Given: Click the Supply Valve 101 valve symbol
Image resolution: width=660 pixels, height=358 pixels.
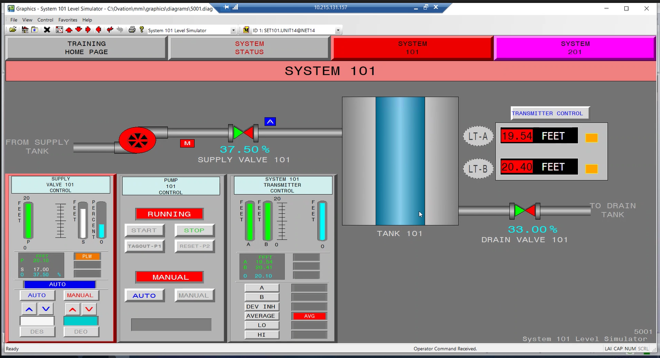Looking at the screenshot, I should tap(243, 133).
